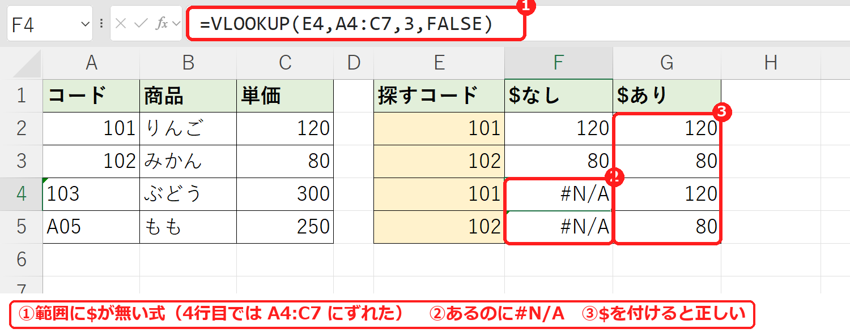
Task: Select cell containing A05
Action: coord(91,227)
